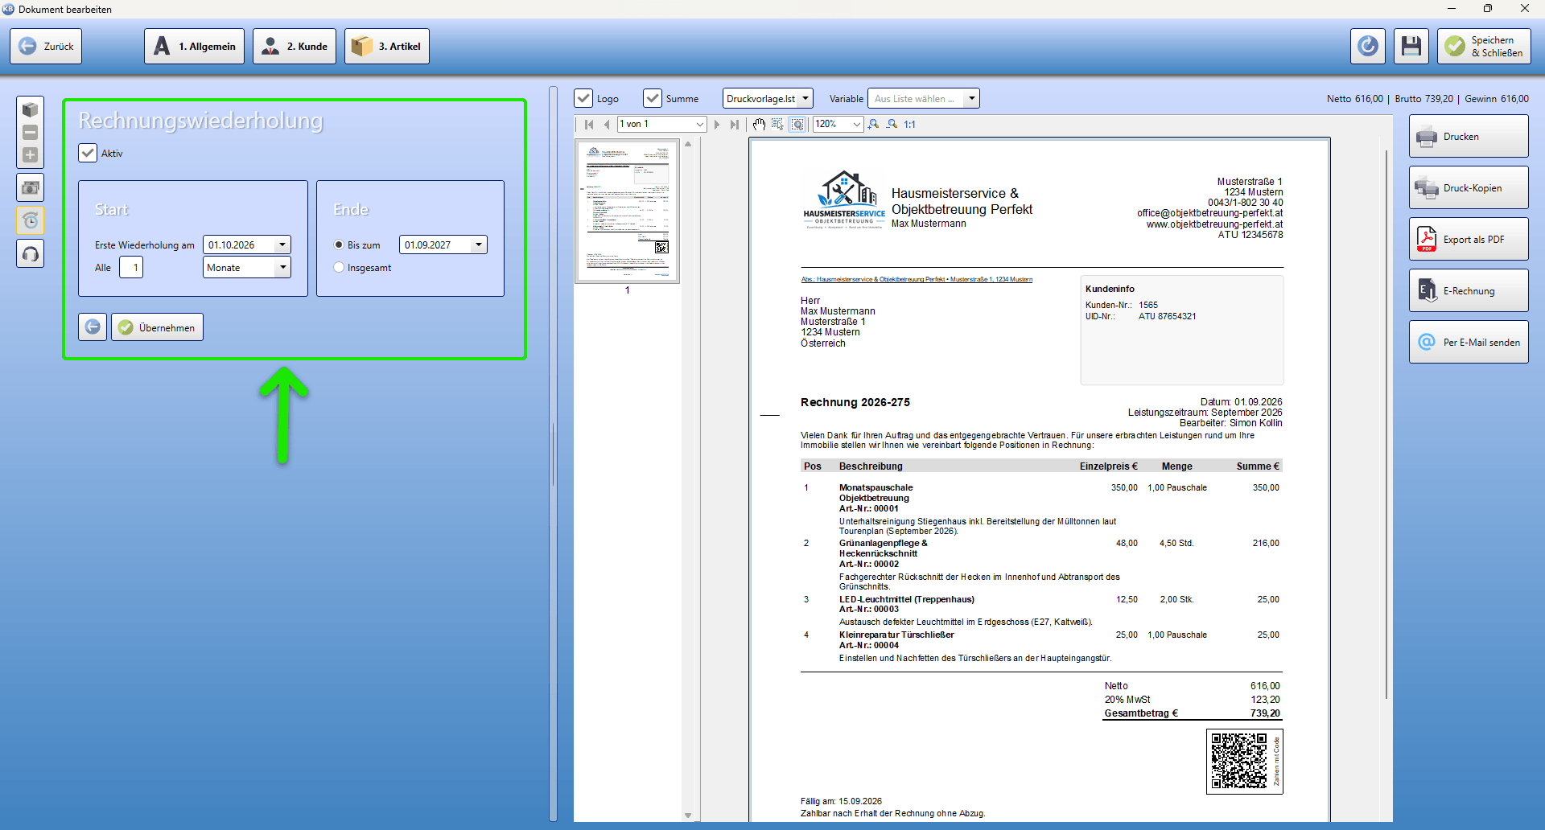Reset preview zoom to 1:1
Viewport: 1545px width, 830px height.
click(910, 125)
